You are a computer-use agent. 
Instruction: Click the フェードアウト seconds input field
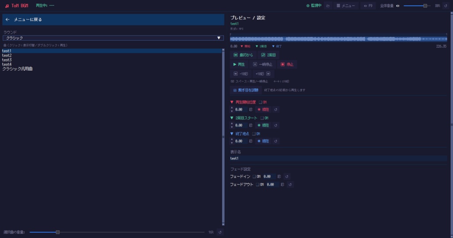pos(273,184)
